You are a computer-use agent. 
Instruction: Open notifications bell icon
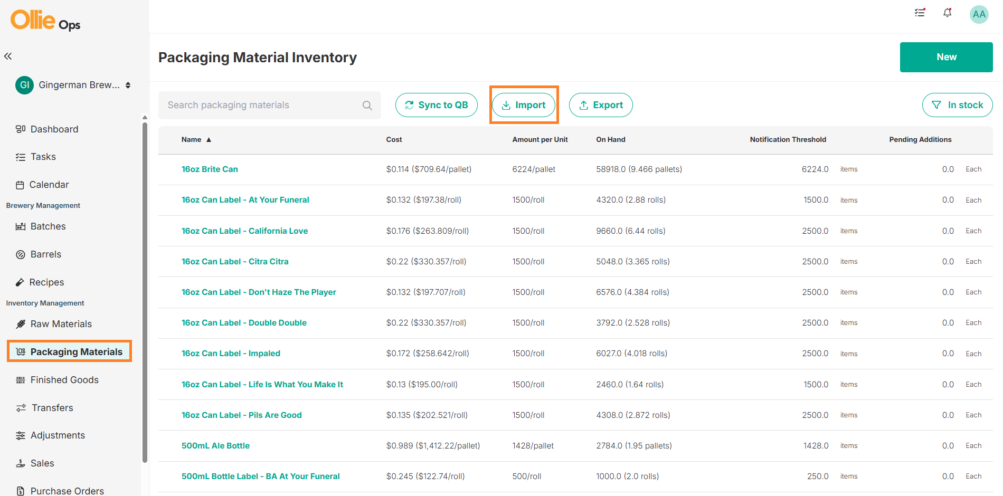click(948, 13)
